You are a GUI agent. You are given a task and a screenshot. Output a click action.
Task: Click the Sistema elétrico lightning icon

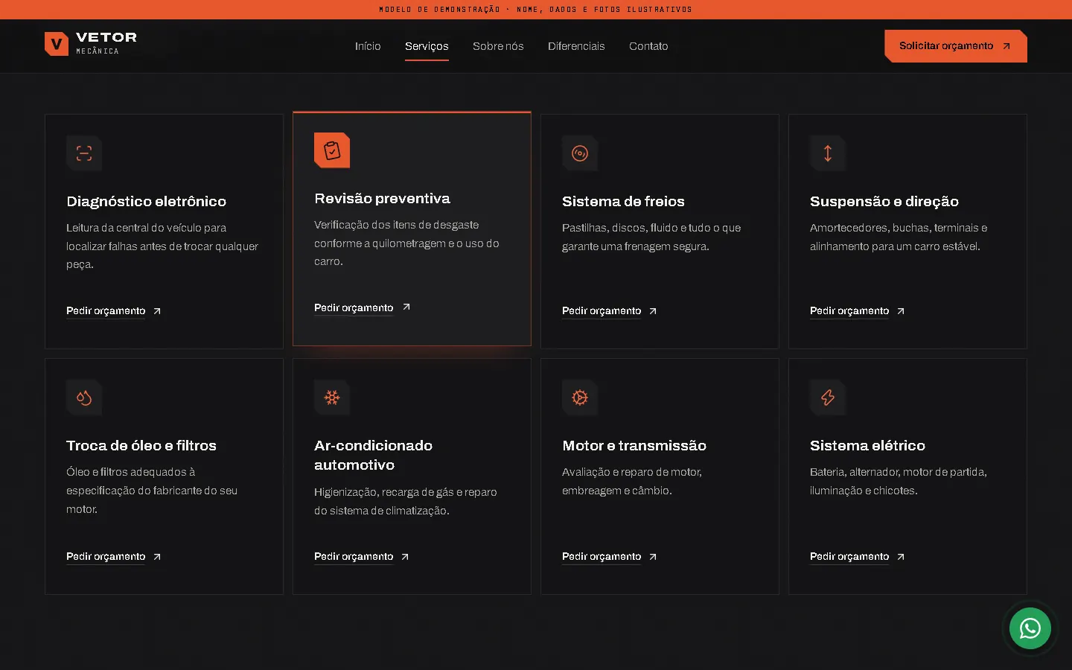tap(828, 398)
